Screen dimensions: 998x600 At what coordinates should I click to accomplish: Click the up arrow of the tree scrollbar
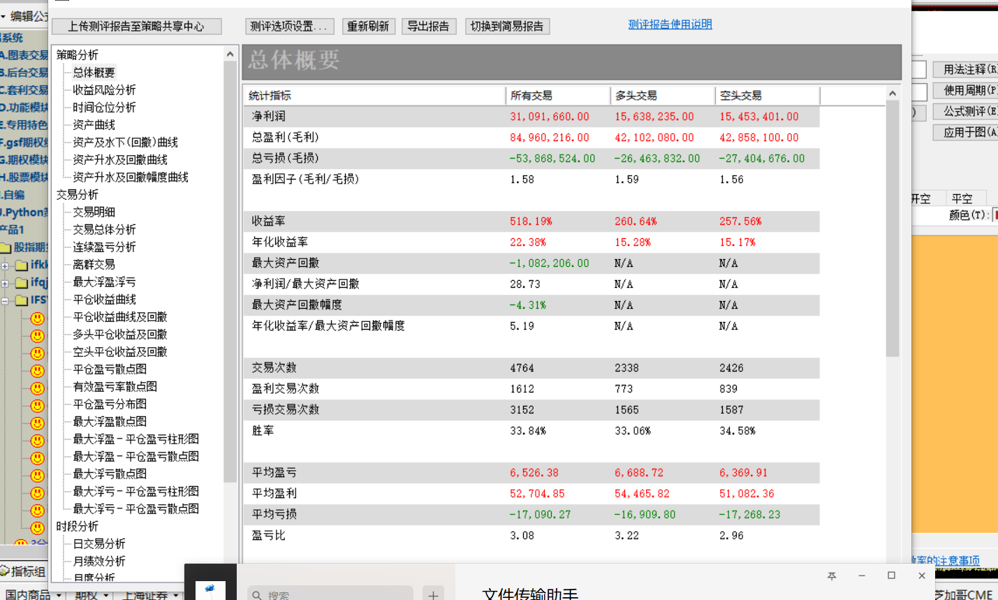pos(230,54)
